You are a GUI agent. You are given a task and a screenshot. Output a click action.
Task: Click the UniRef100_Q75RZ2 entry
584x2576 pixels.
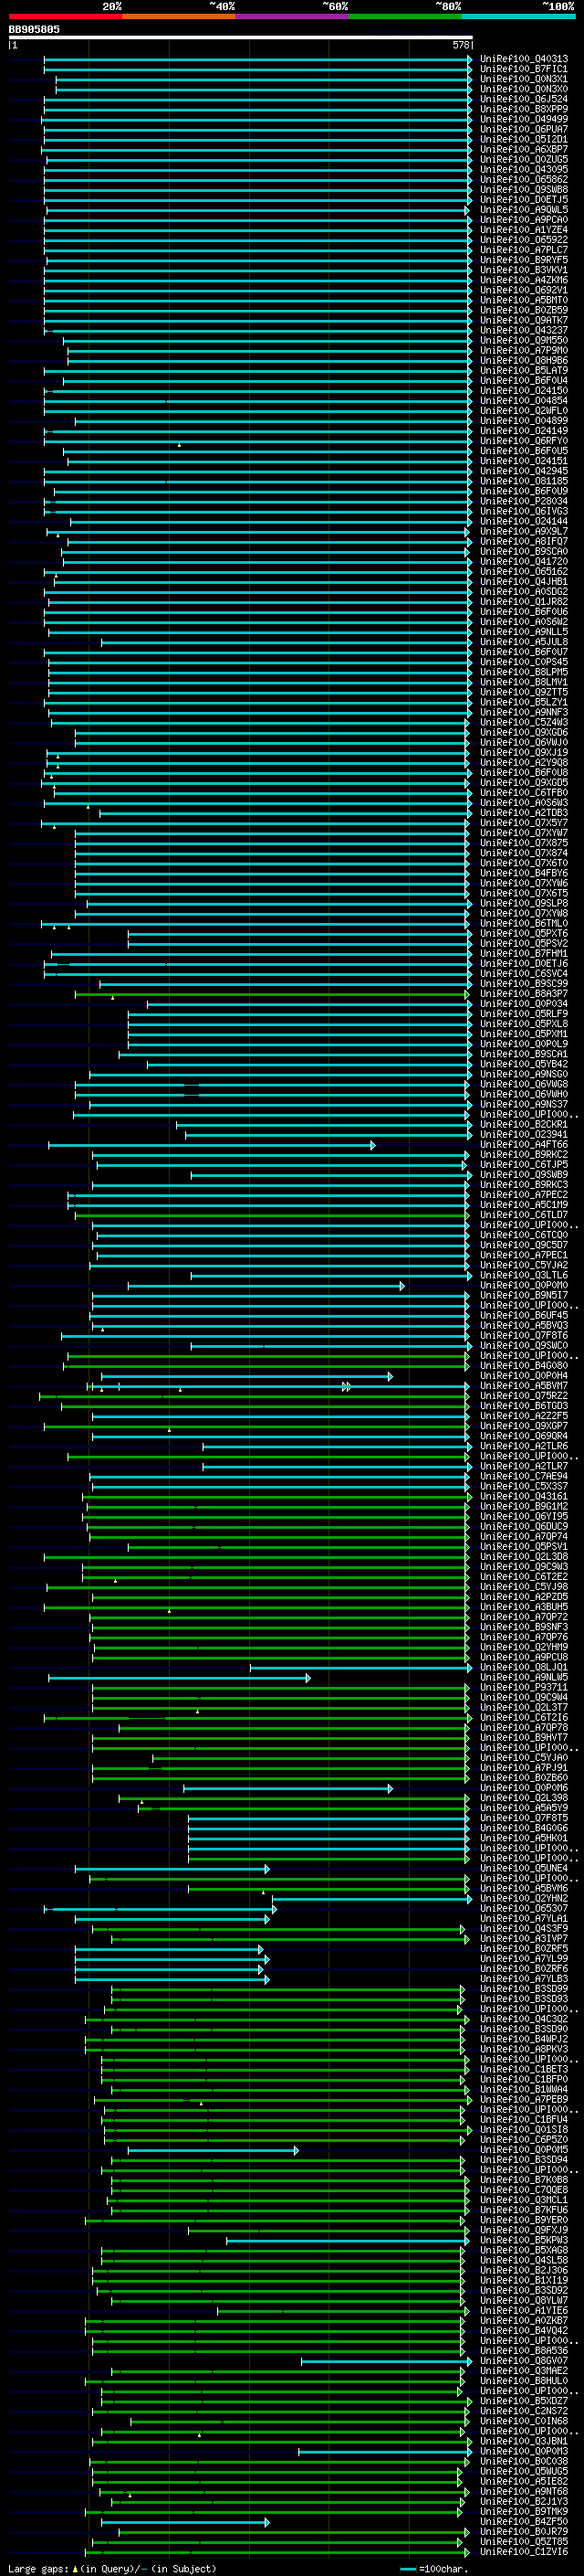(524, 1396)
